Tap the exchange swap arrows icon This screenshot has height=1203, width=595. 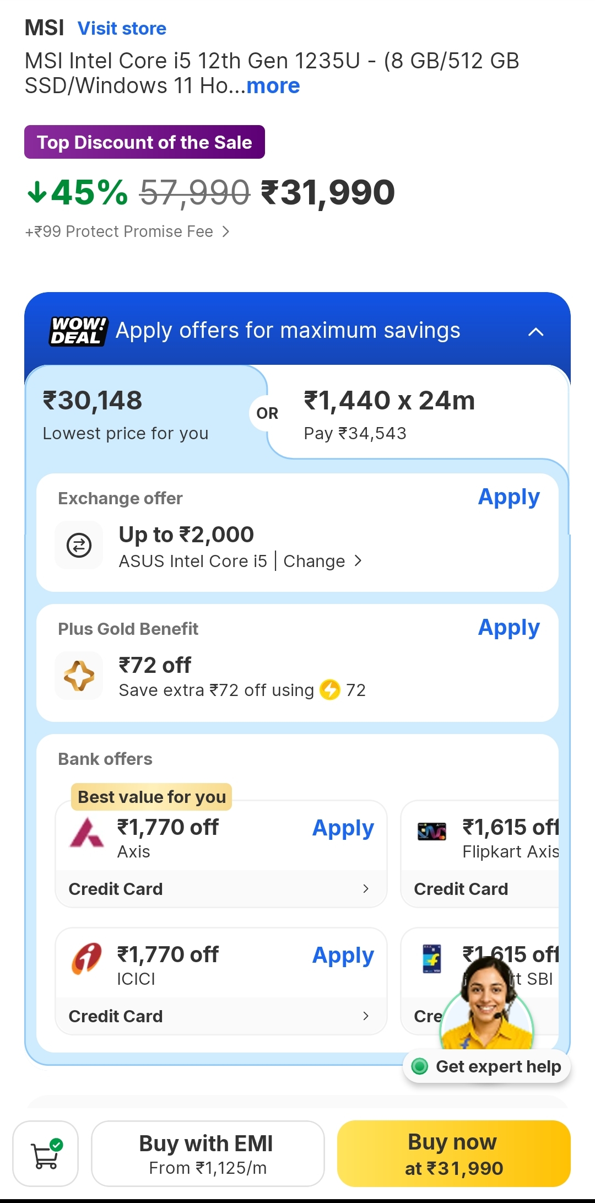click(79, 545)
